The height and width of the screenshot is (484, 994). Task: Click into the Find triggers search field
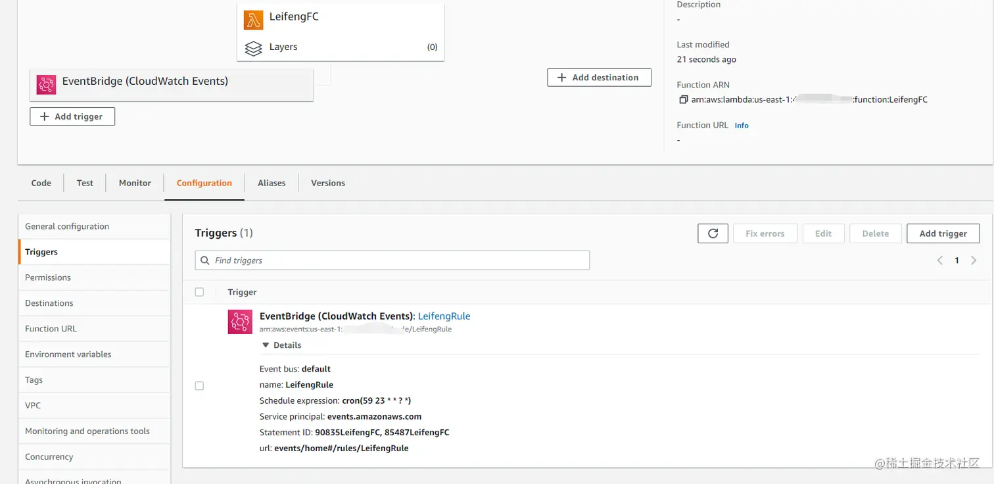[392, 260]
